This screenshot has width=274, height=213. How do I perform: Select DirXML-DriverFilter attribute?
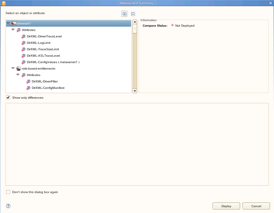point(45,82)
